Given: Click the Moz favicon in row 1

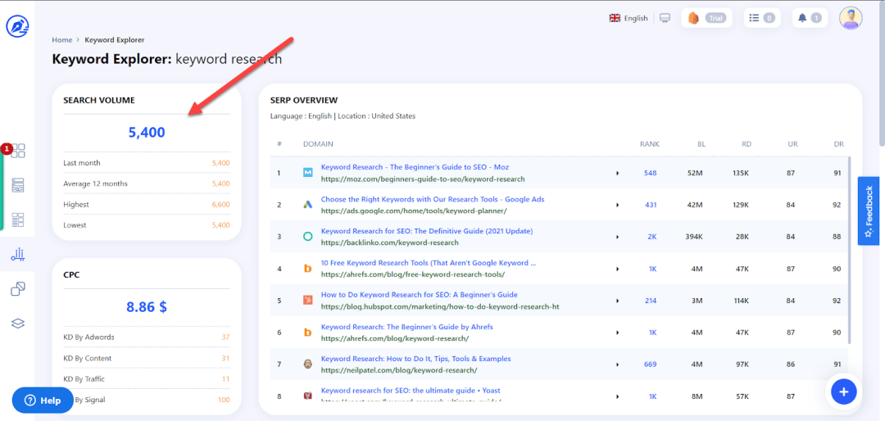Looking at the screenshot, I should click(x=307, y=173).
